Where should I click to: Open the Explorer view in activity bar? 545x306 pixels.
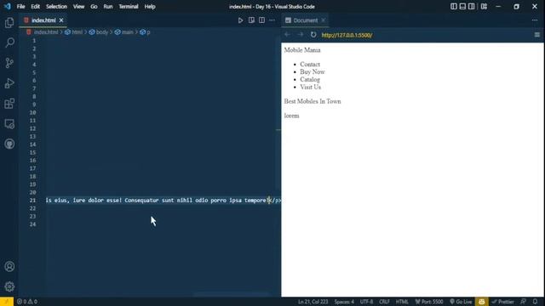pos(9,23)
